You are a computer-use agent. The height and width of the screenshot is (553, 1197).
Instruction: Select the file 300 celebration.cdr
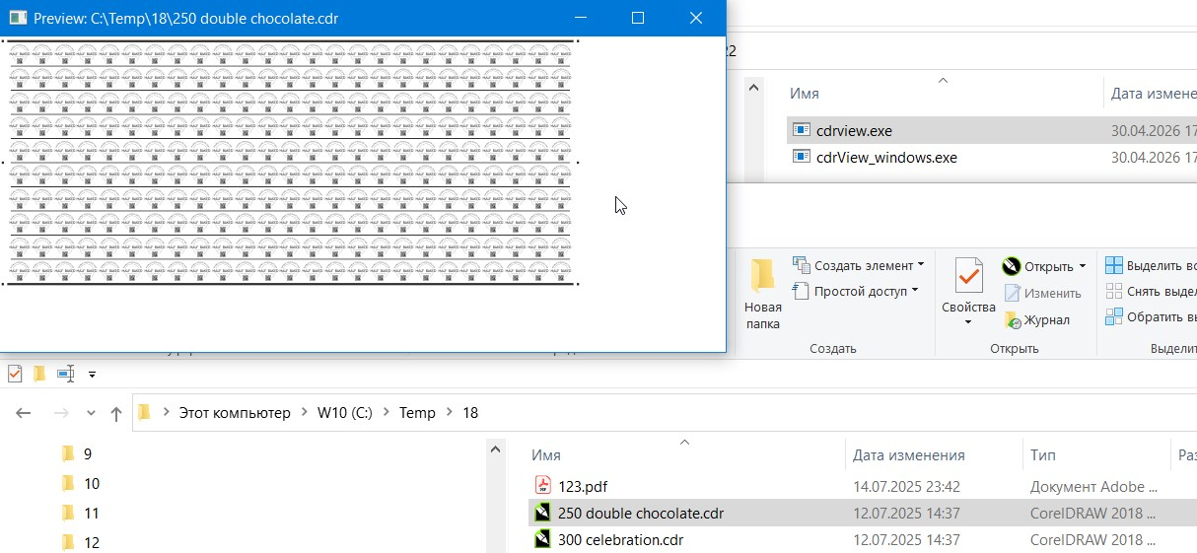point(620,539)
